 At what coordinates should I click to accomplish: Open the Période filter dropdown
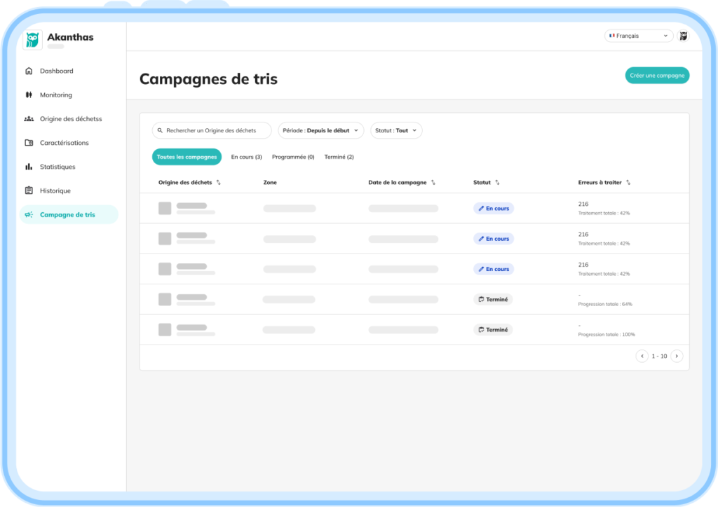click(320, 130)
